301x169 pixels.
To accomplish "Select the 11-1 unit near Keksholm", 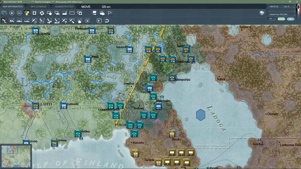I will (158, 106).
